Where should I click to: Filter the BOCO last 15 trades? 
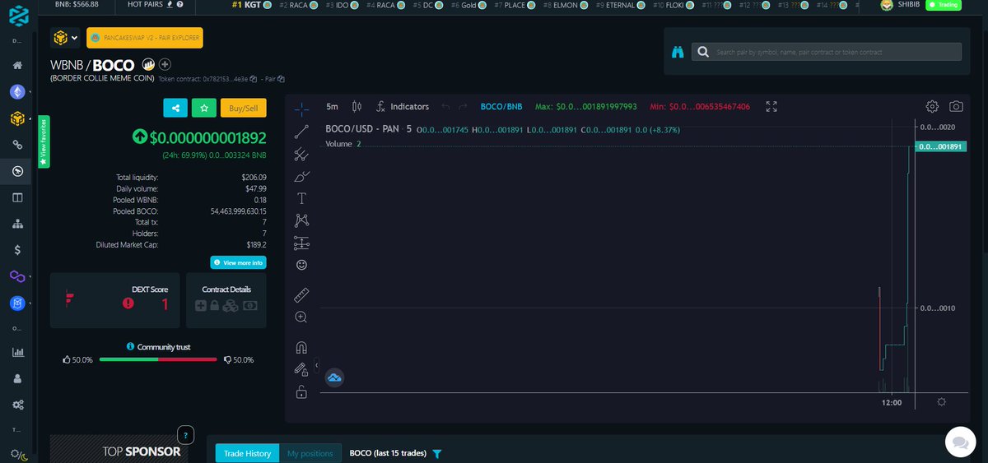(437, 453)
